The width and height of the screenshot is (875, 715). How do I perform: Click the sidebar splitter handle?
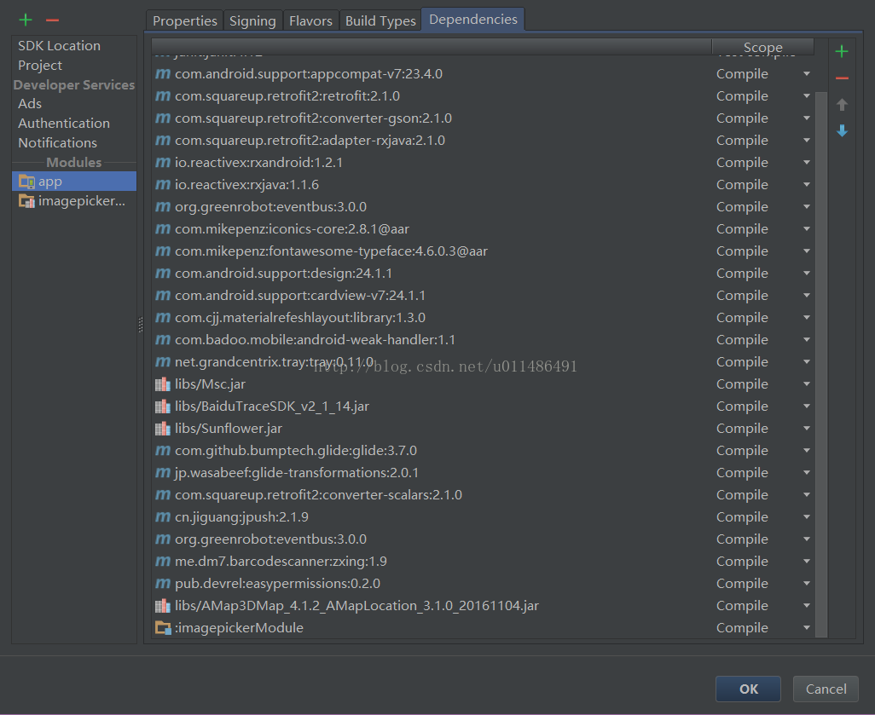pos(141,325)
